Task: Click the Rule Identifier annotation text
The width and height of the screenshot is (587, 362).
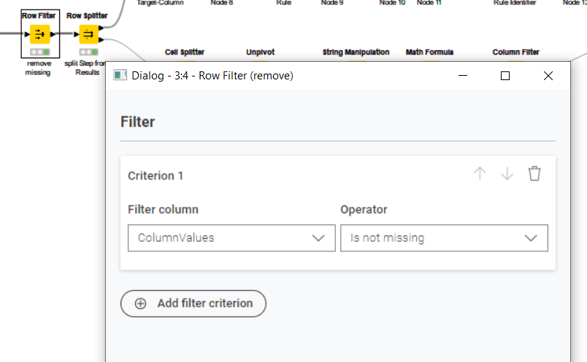Action: point(515,3)
